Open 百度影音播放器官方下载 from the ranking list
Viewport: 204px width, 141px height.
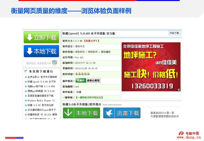click(41, 96)
